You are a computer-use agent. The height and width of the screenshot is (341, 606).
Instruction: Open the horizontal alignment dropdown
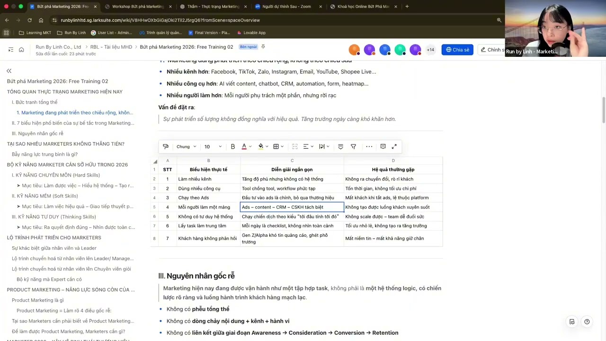click(309, 147)
